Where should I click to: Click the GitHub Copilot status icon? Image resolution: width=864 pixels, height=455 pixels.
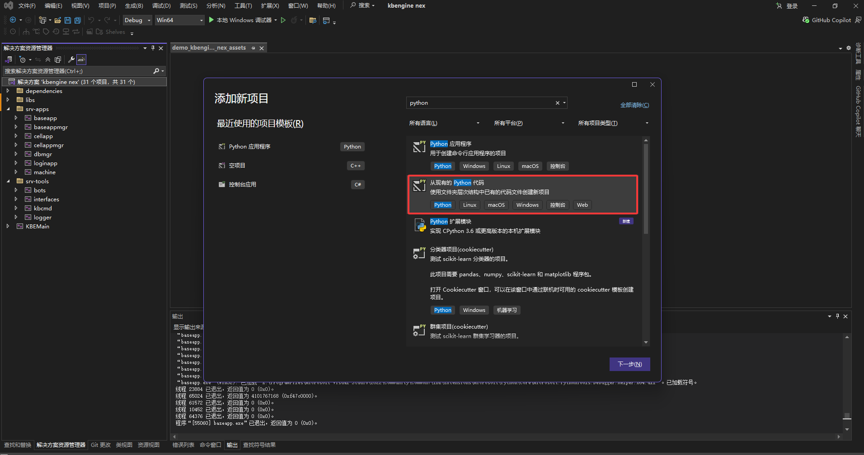coord(806,20)
